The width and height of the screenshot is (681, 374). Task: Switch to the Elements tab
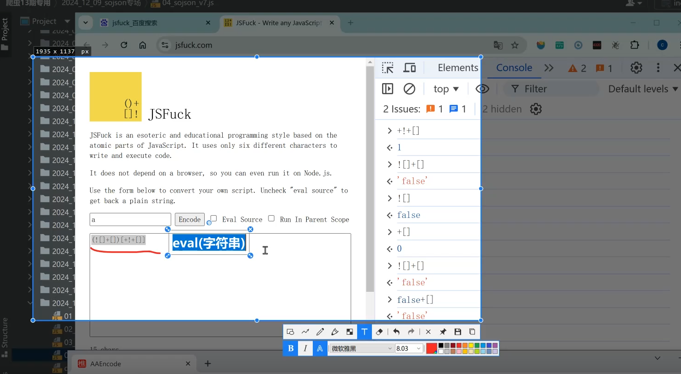[x=458, y=68]
